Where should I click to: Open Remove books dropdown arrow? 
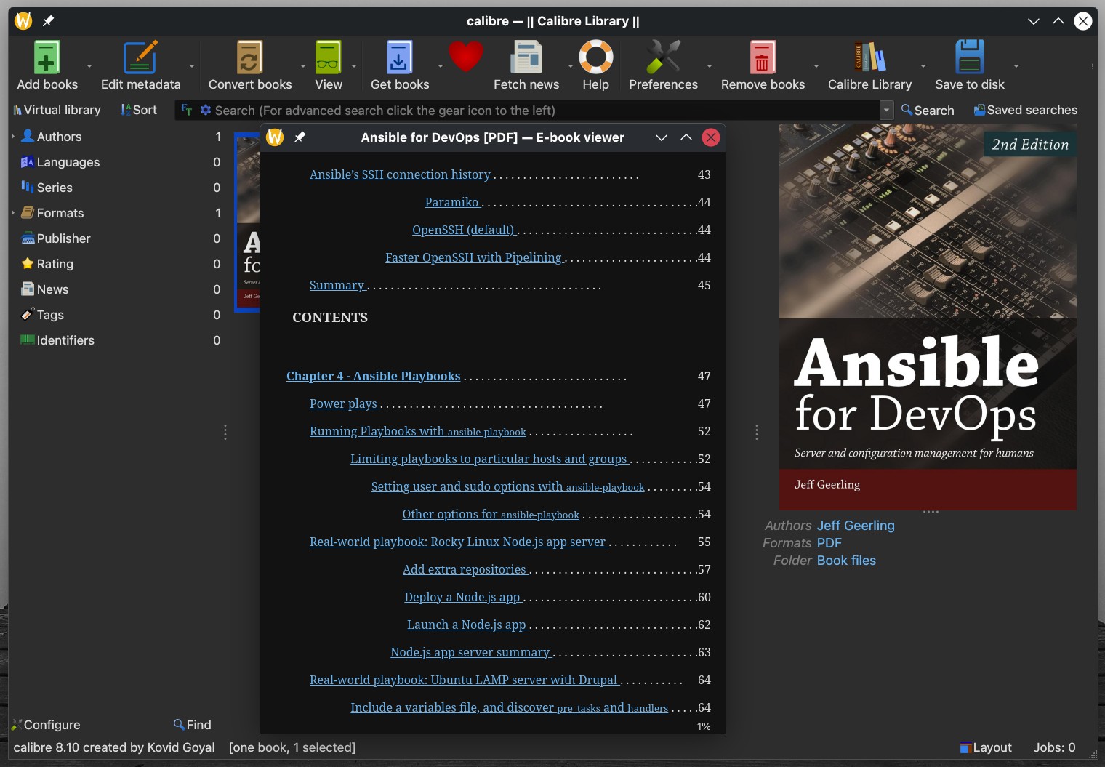coord(816,66)
